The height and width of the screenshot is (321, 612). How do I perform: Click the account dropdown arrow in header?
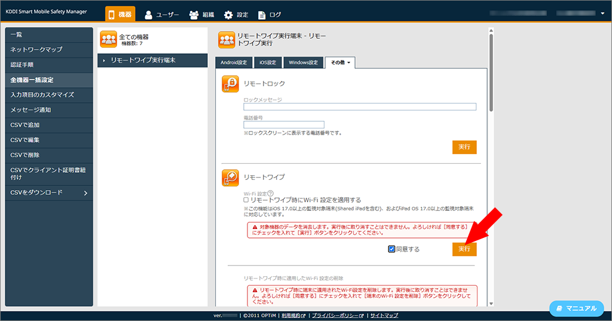[x=602, y=13]
